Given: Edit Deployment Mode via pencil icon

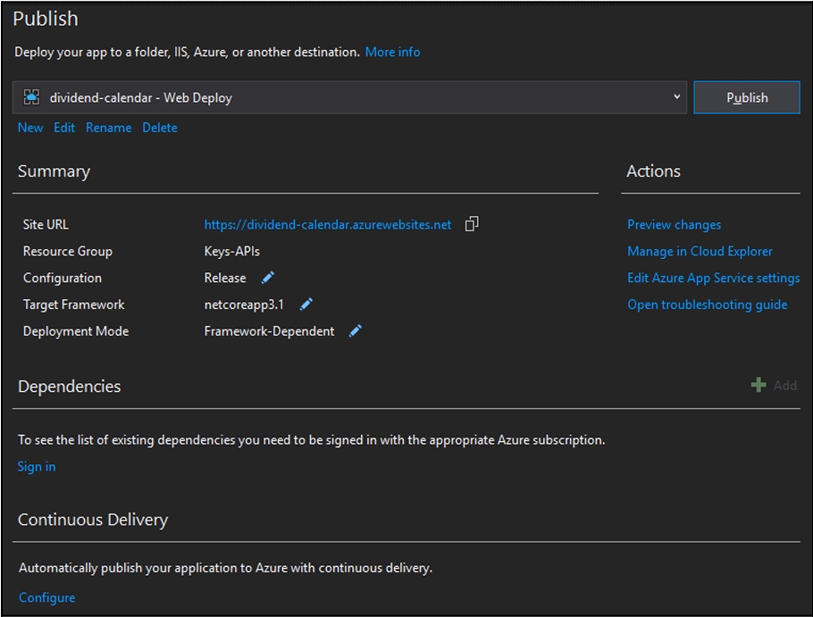Looking at the screenshot, I should [x=356, y=331].
